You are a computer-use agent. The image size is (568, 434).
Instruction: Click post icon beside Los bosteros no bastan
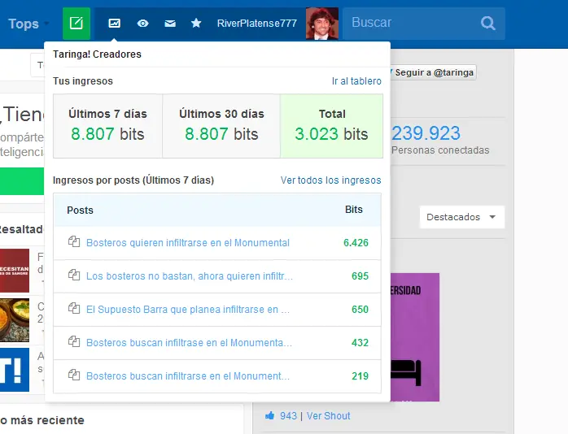pos(74,275)
